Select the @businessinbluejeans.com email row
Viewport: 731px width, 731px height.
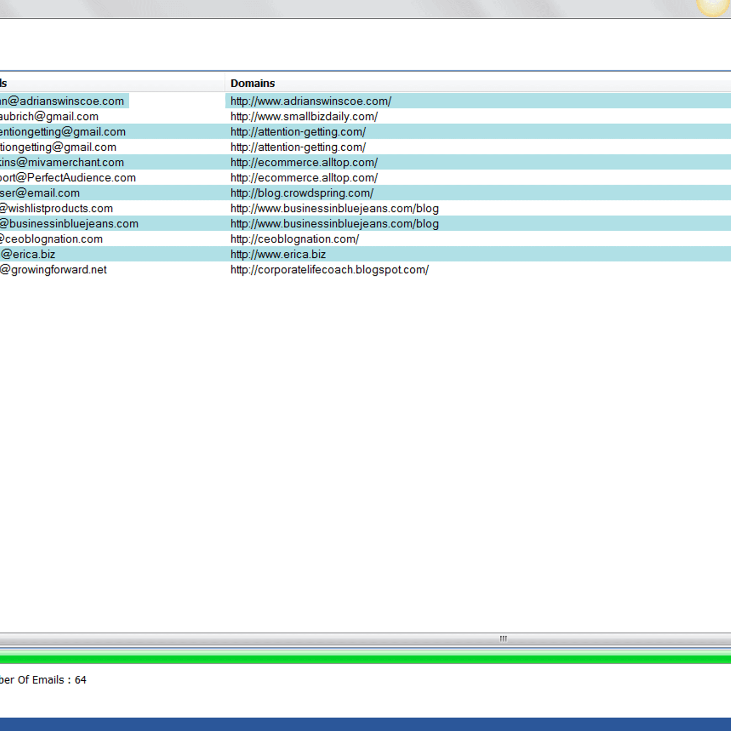[69, 223]
